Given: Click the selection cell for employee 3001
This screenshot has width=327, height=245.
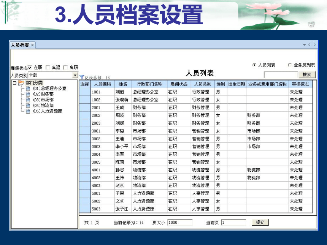Looking at the screenshot, I should (x=85, y=131).
